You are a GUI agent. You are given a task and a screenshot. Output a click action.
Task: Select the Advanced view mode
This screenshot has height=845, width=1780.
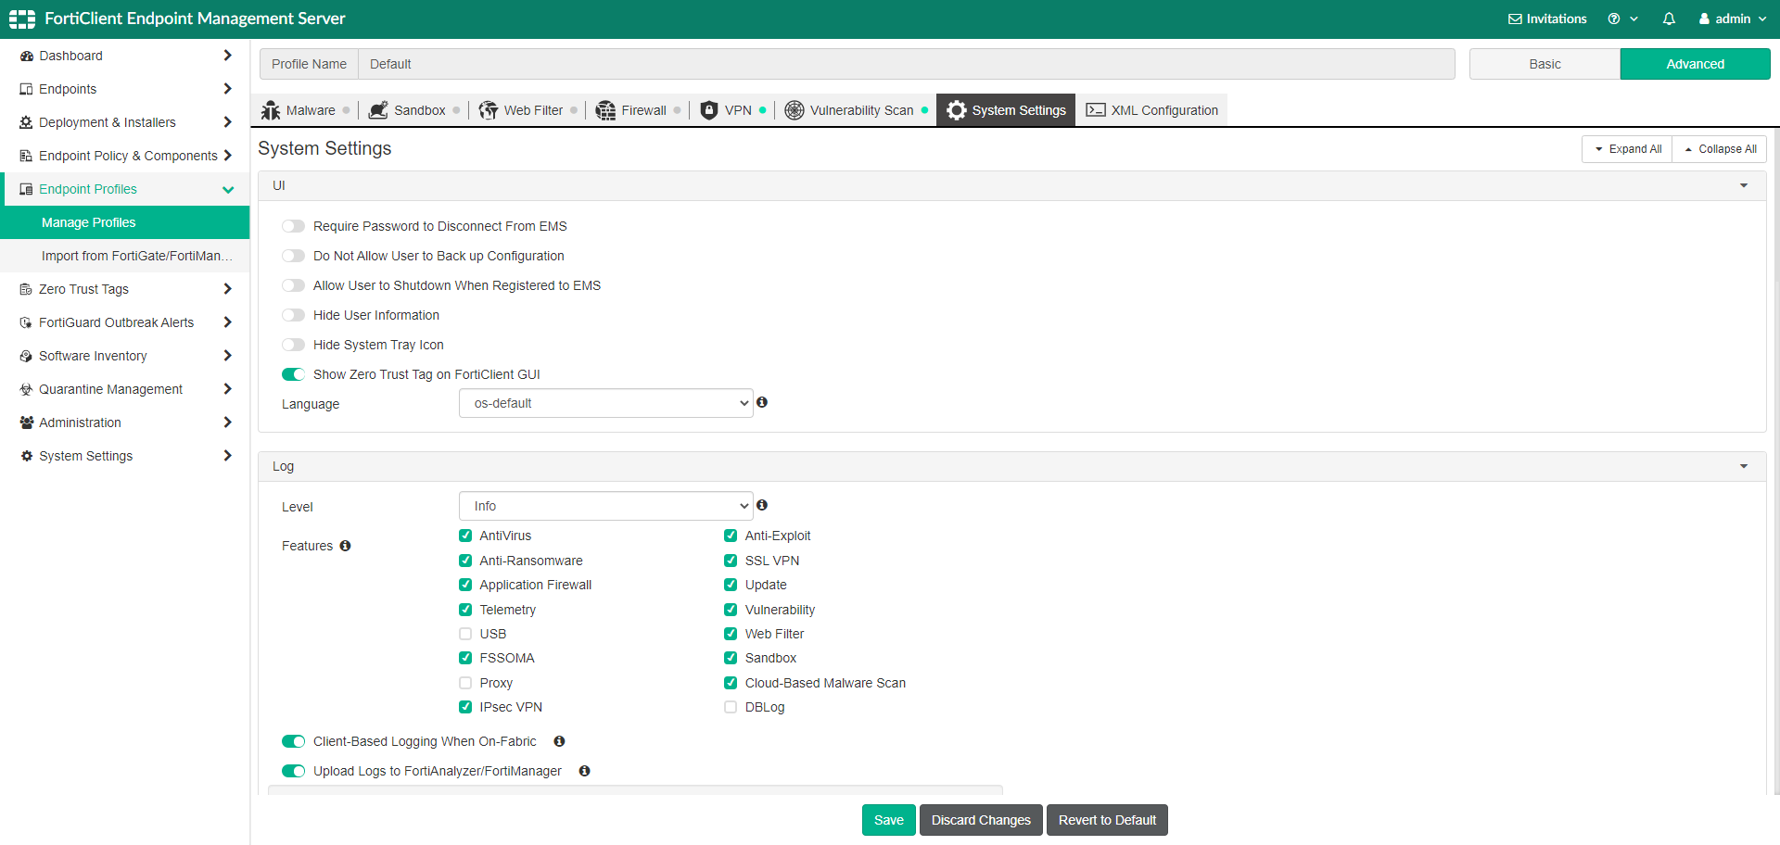point(1695,64)
